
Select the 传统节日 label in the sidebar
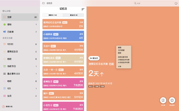click(x=12, y=66)
